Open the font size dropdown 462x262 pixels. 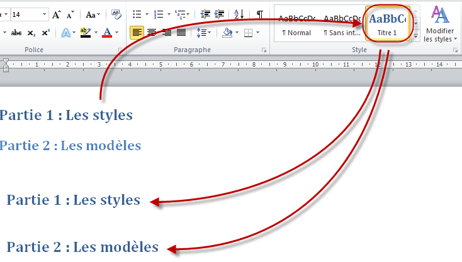44,14
